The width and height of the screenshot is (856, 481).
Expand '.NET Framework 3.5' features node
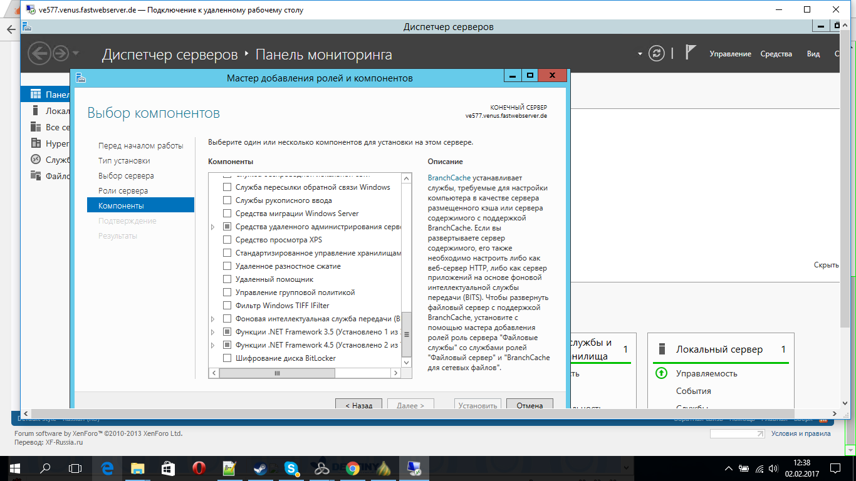click(214, 332)
